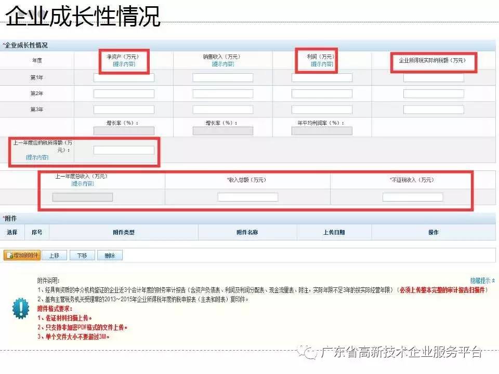This screenshot has height=374, width=499.
Task: Collapse hints via 隐藏提示 link
Action: pyautogui.click(x=482, y=280)
